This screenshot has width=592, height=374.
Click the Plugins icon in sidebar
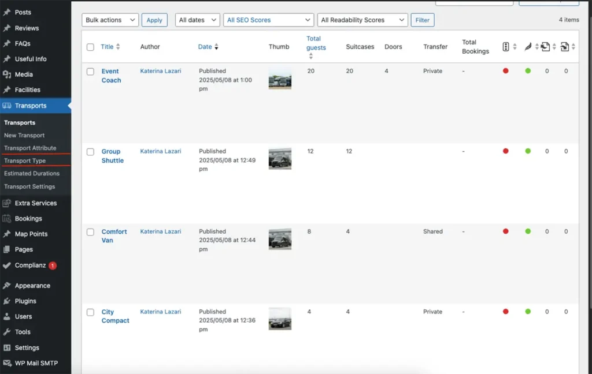[x=7, y=301]
